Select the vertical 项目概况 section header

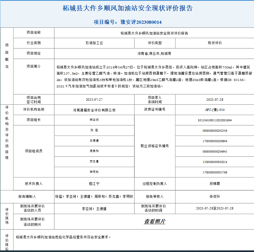click(x=7, y=56)
